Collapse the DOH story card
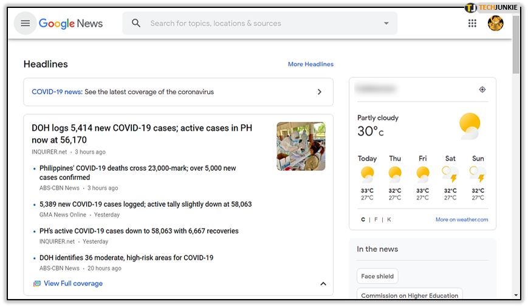This screenshot has width=528, height=307. [323, 284]
